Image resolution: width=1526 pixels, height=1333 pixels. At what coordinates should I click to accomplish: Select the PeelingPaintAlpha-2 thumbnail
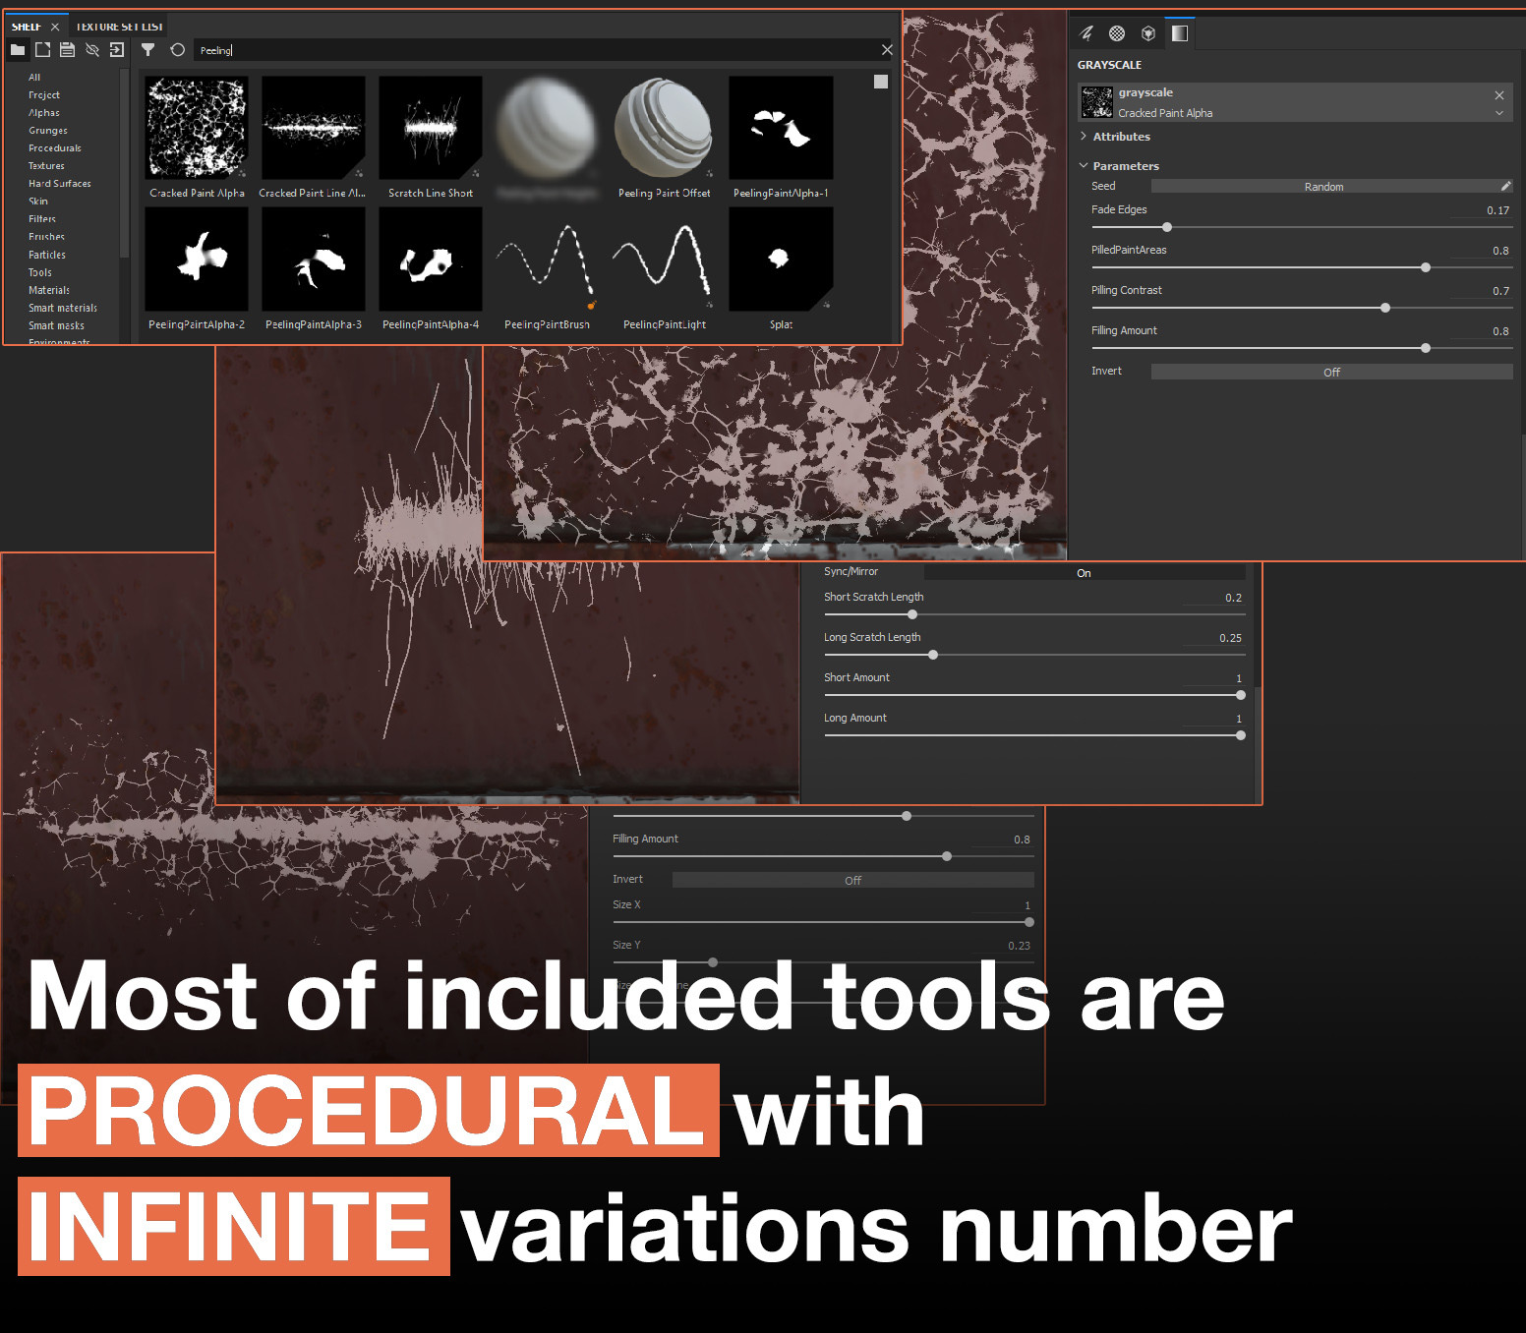tap(197, 260)
